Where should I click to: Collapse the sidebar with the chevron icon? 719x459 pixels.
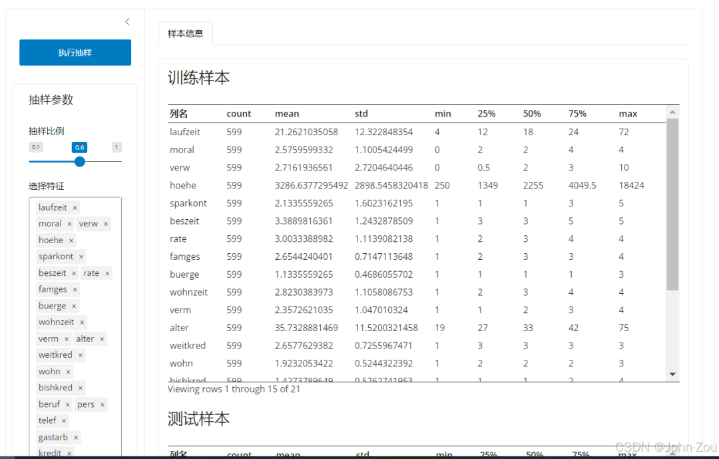(127, 21)
